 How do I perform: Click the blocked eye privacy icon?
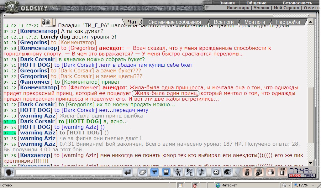(x=196, y=185)
